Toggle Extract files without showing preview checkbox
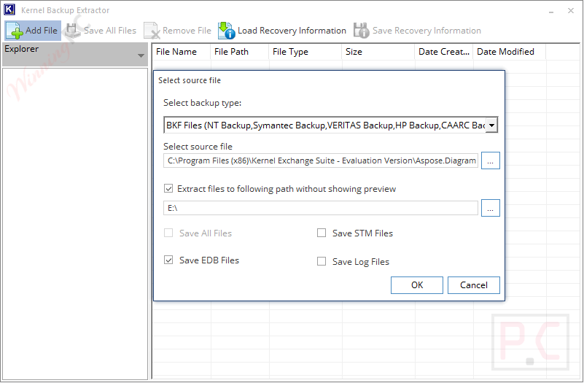Viewport: 584px width, 383px height. [x=168, y=188]
